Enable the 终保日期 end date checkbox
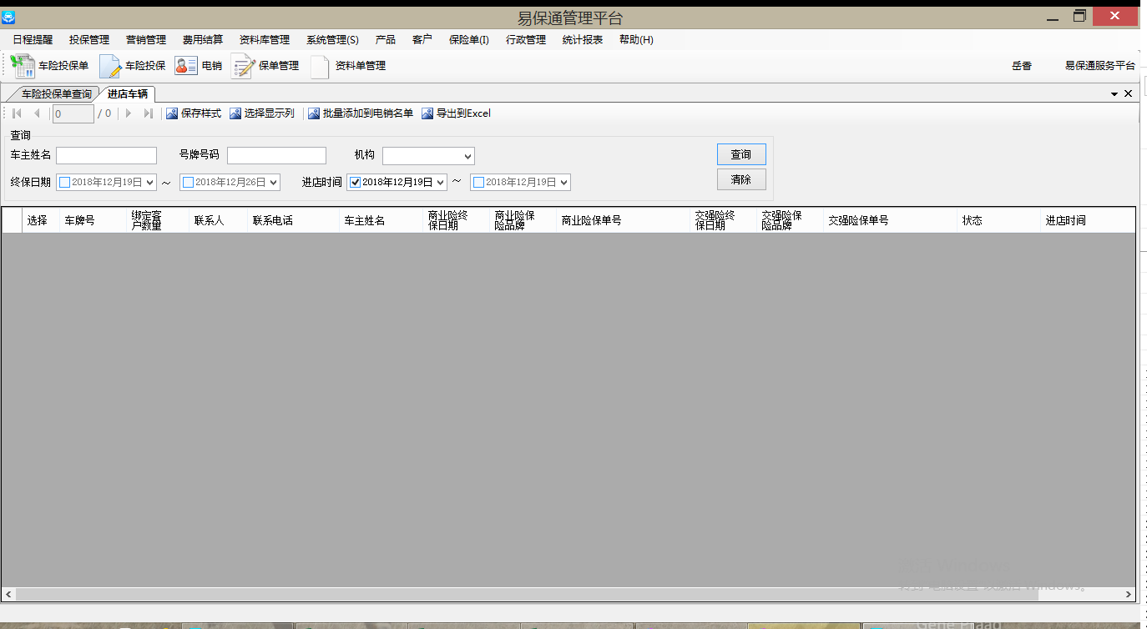The image size is (1147, 629). coord(188,182)
